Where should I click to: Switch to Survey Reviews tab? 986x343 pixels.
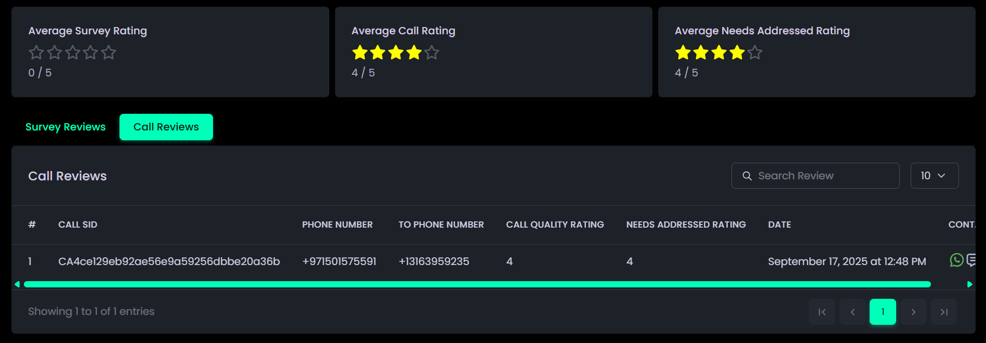[x=65, y=127]
